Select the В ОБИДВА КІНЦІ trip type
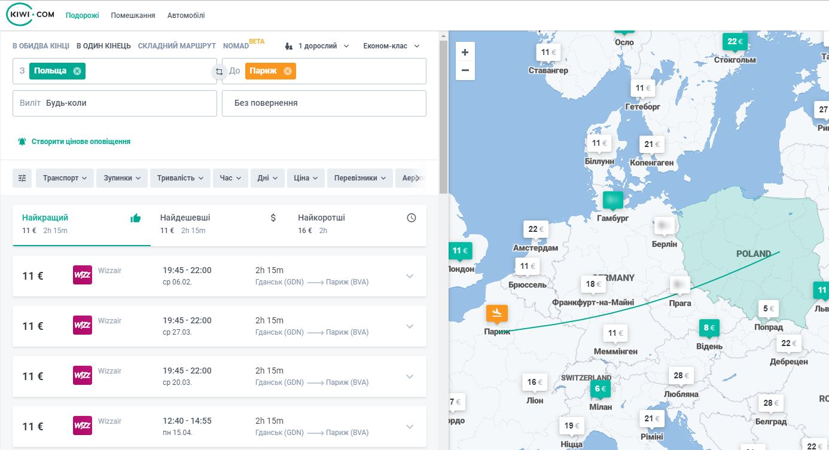The image size is (829, 450). [x=41, y=46]
